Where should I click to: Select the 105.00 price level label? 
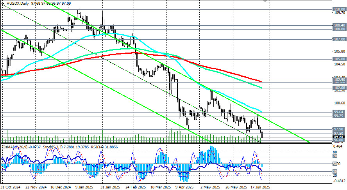click(340, 59)
